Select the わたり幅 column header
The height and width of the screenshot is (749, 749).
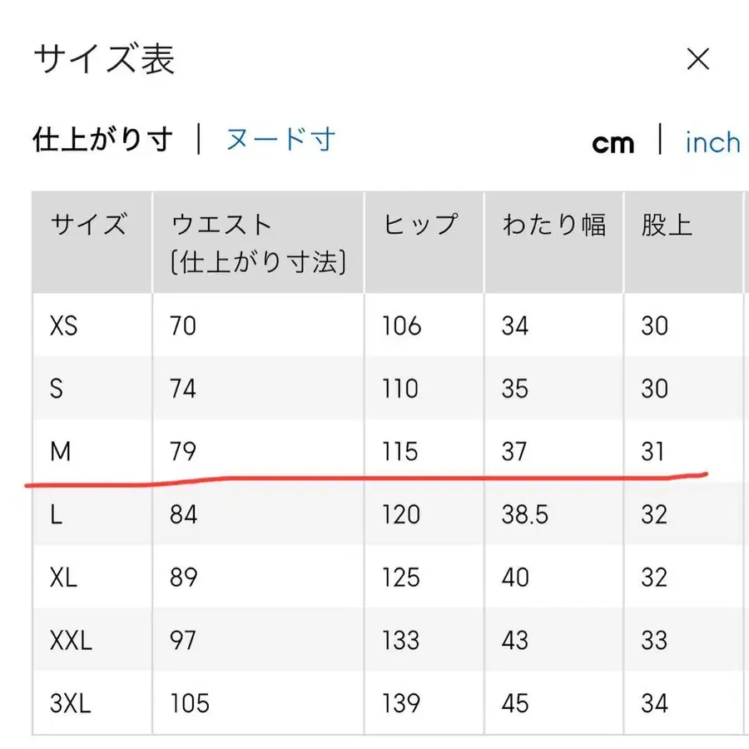(x=555, y=223)
